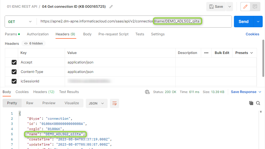265x149 pixels.
Task: Switch to the Visualize view
Action: click(72, 103)
